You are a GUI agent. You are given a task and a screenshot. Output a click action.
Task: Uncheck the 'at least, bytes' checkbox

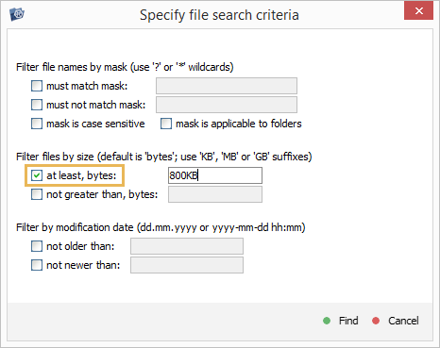click(37, 175)
